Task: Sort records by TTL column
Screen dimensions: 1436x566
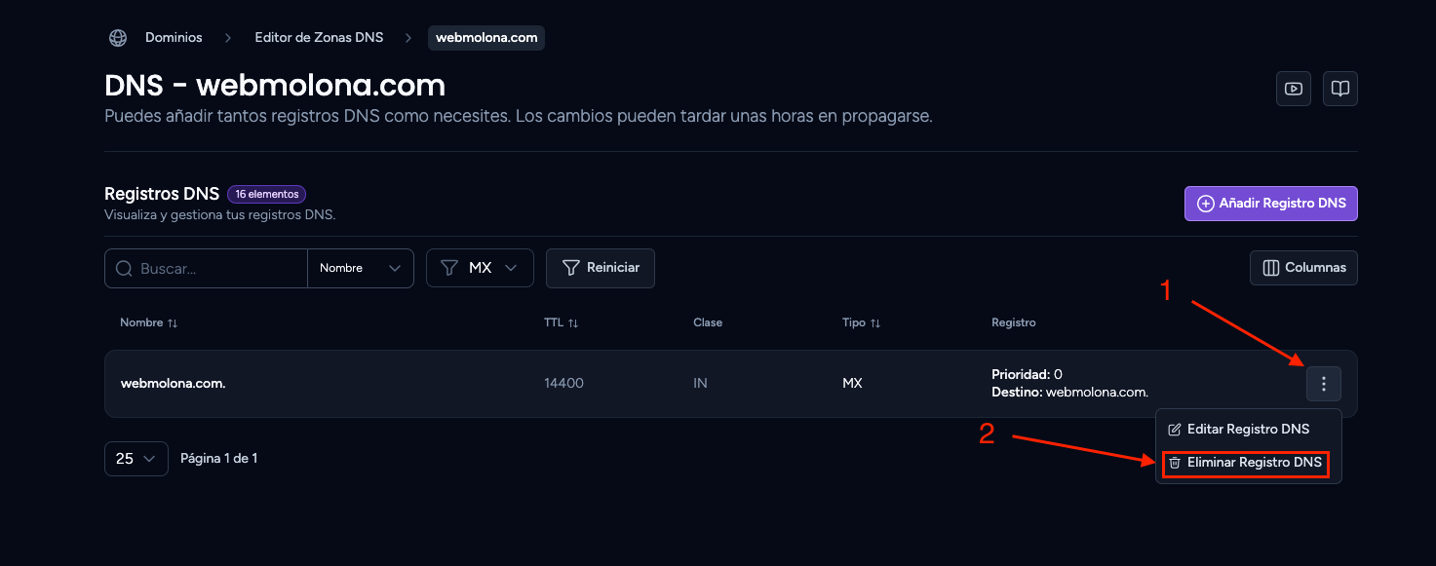Action: pos(561,322)
